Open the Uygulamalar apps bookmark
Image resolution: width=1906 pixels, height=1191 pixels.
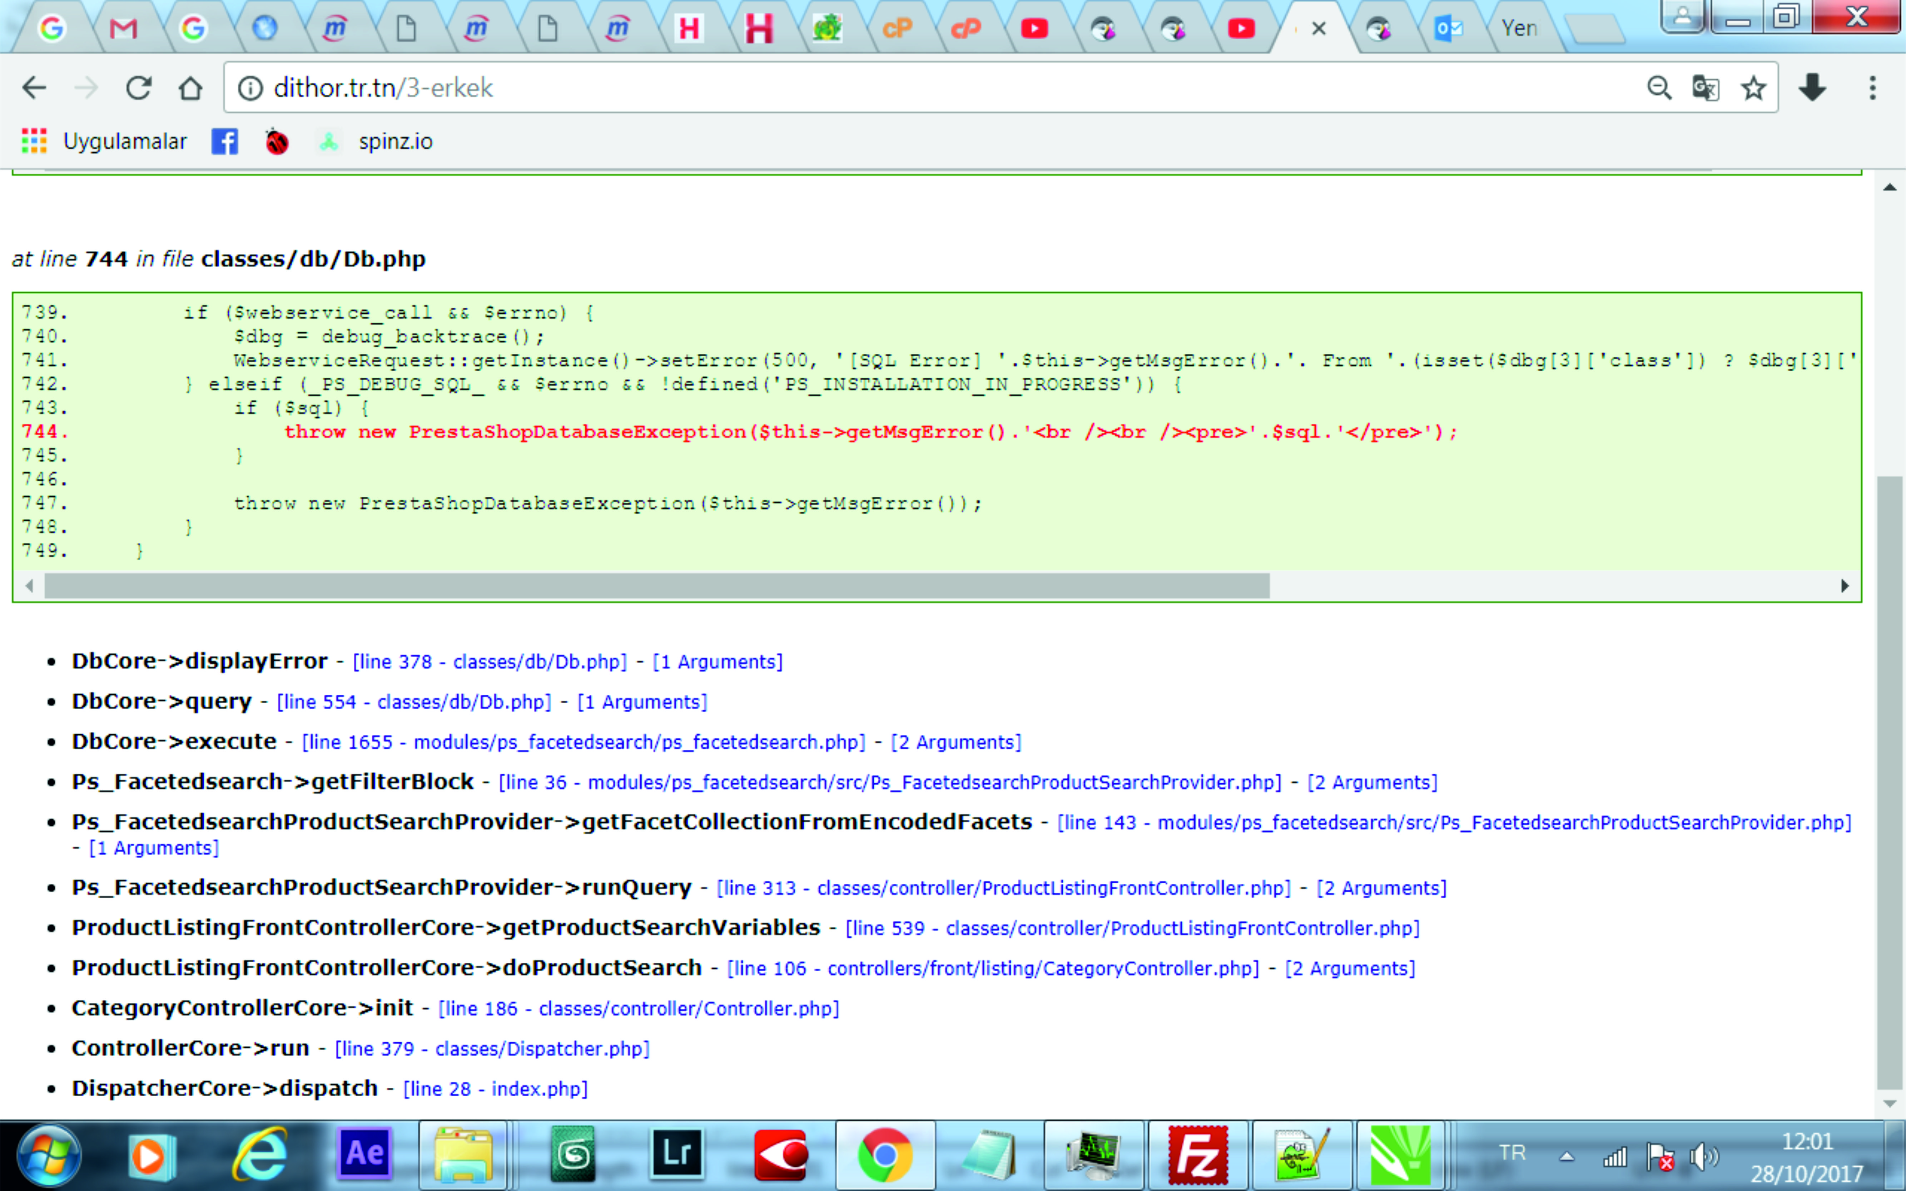104,142
